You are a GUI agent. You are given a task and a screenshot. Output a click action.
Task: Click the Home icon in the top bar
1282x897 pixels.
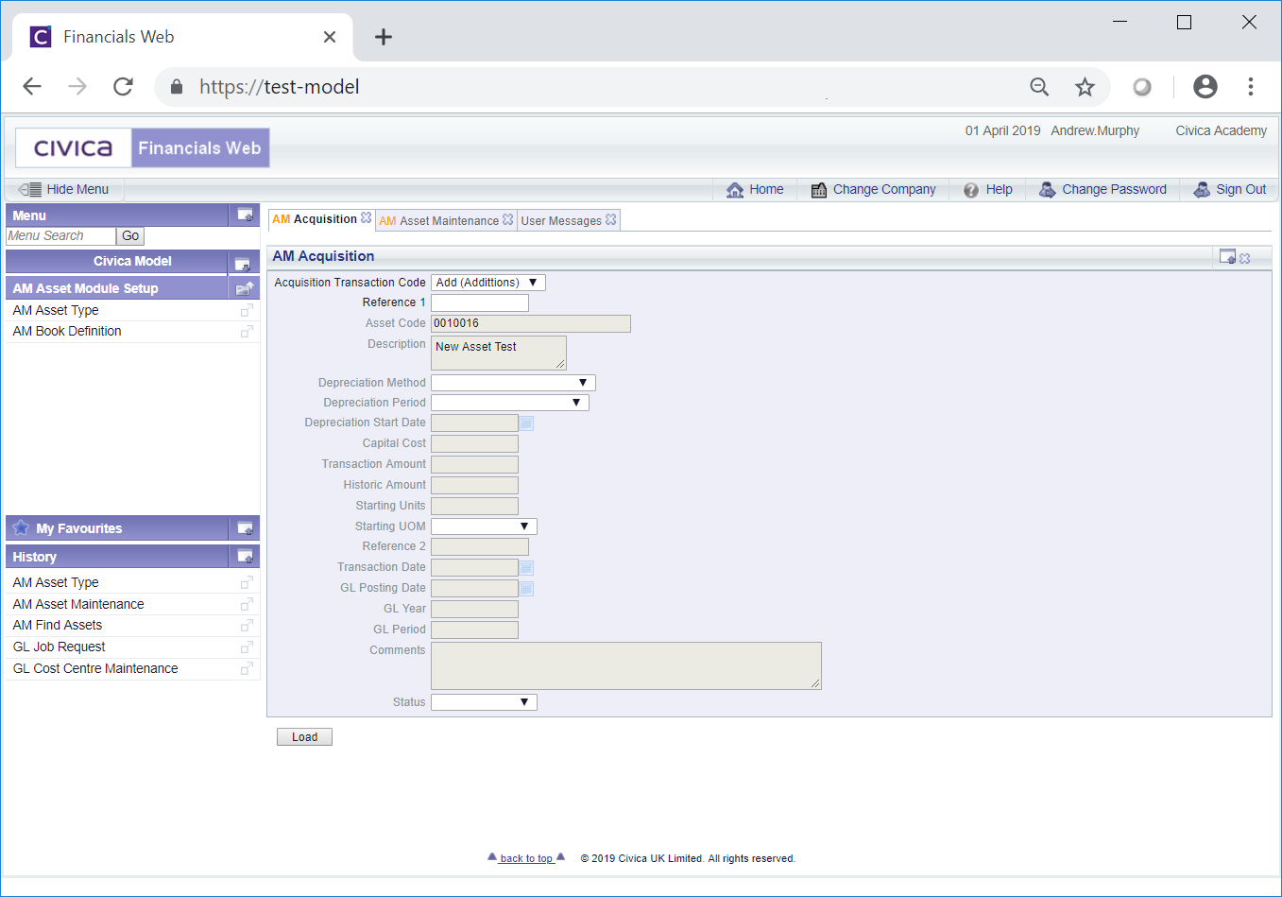click(x=735, y=190)
